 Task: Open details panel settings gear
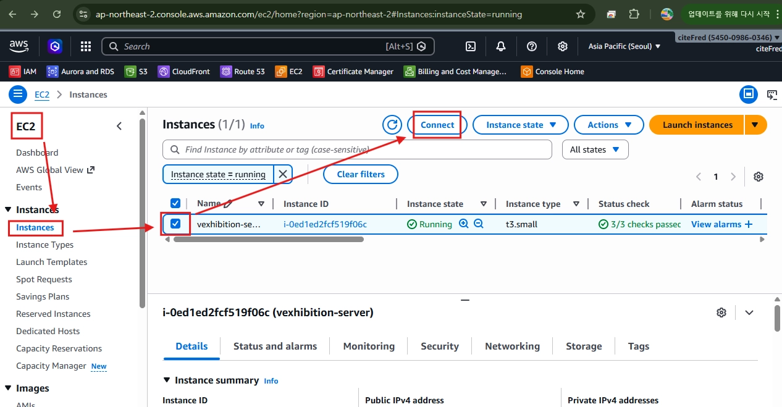coord(721,313)
